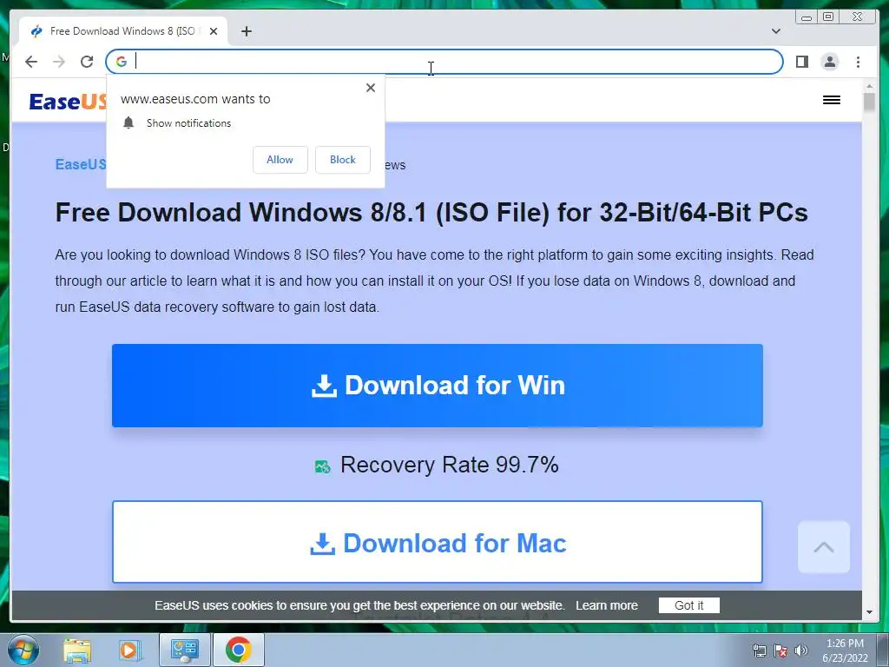Viewport: 889px width, 667px height.
Task: Click the volume speaker tray icon
Action: coord(801,650)
